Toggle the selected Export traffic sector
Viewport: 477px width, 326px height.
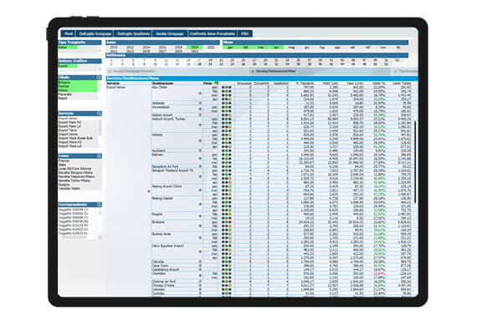coord(68,66)
